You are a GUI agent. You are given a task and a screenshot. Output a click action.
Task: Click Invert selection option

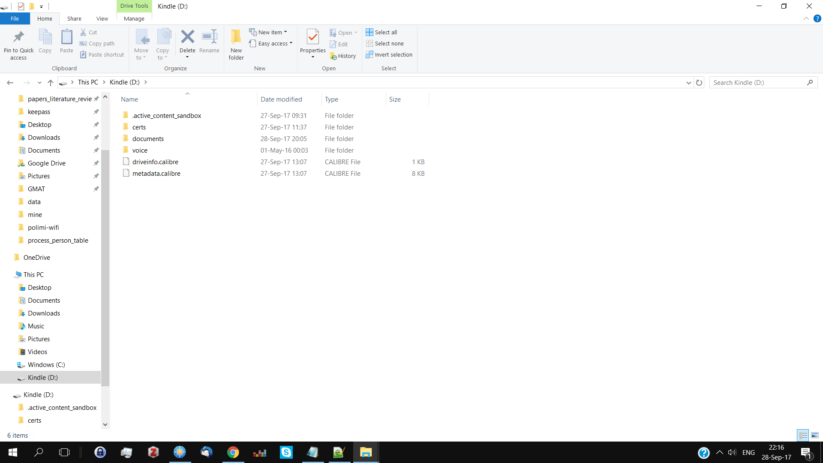point(389,55)
